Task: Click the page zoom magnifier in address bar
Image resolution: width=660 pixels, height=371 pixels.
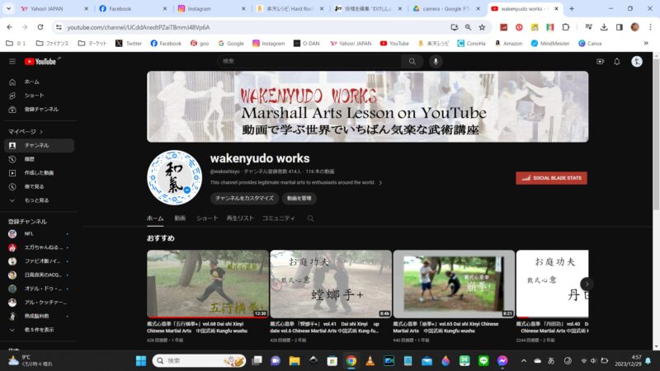Action: pos(468,27)
